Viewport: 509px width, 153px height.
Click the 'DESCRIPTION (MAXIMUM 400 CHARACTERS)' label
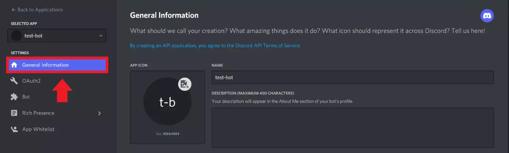pyautogui.click(x=253, y=93)
